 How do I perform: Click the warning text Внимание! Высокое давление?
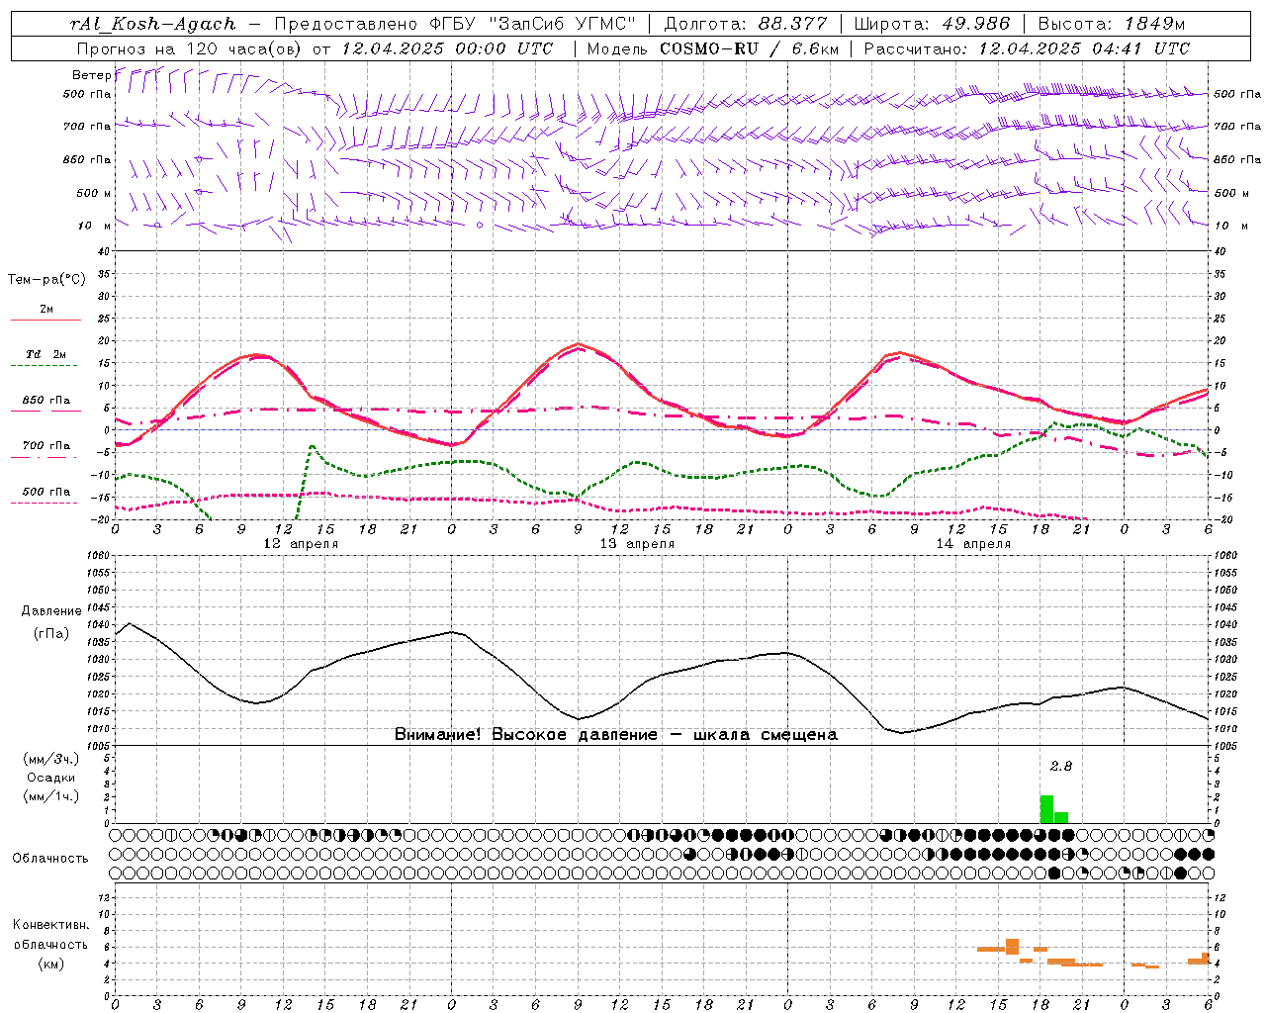[525, 735]
